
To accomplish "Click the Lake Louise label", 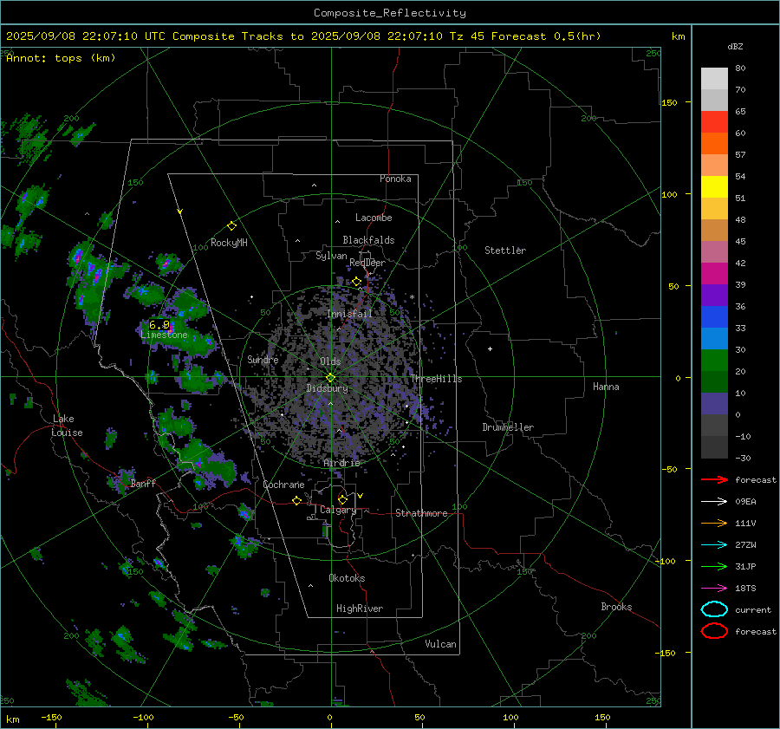I will tap(67, 426).
